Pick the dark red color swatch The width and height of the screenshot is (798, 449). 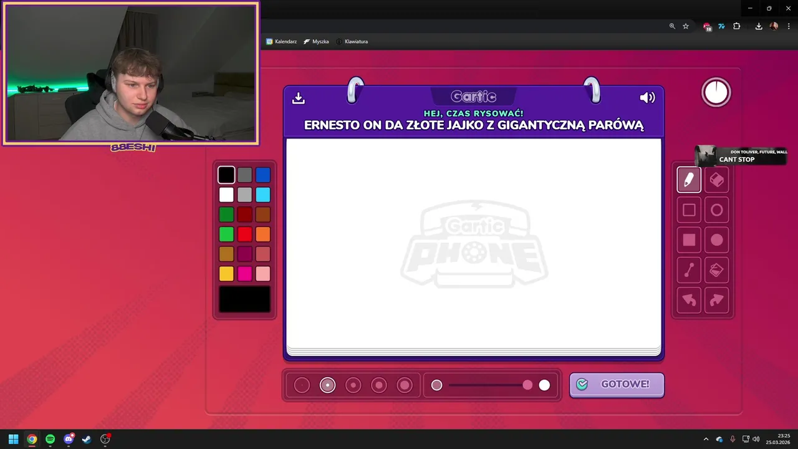pos(244,215)
